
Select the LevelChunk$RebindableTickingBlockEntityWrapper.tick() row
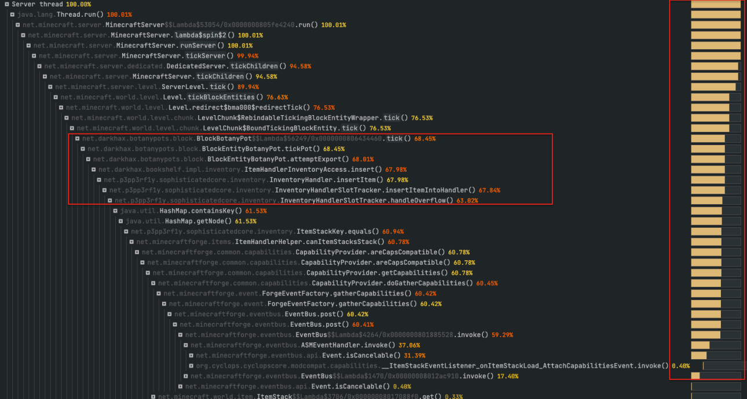pyautogui.click(x=252, y=118)
